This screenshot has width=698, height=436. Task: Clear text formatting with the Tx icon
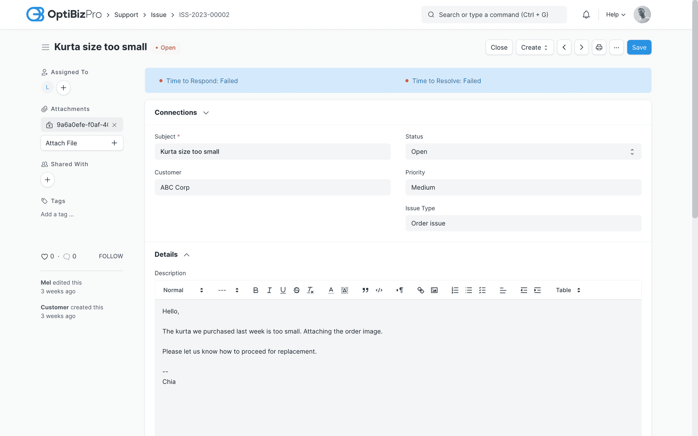(310, 290)
